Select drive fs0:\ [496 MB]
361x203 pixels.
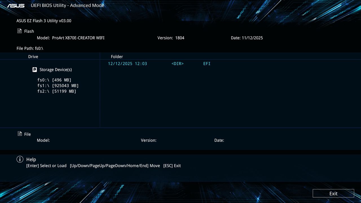[x=54, y=80]
